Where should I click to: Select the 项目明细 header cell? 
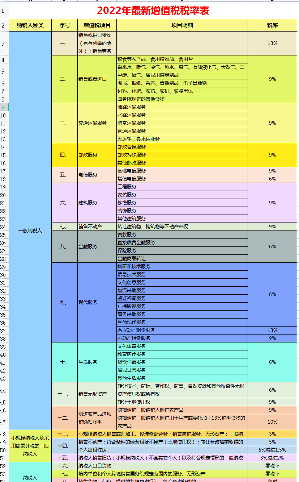click(182, 25)
